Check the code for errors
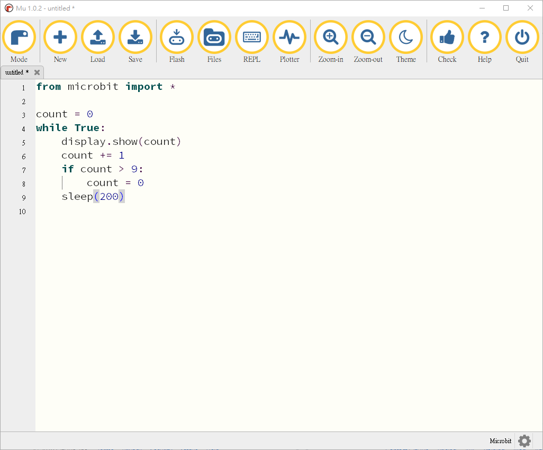543x450 pixels. pos(447,38)
